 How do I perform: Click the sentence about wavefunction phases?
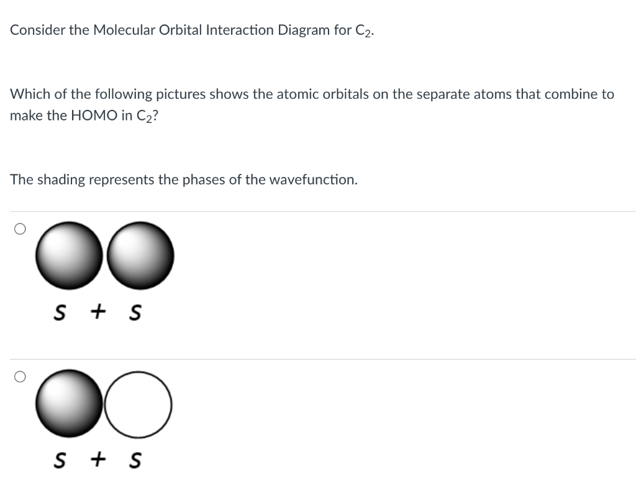[184, 179]
